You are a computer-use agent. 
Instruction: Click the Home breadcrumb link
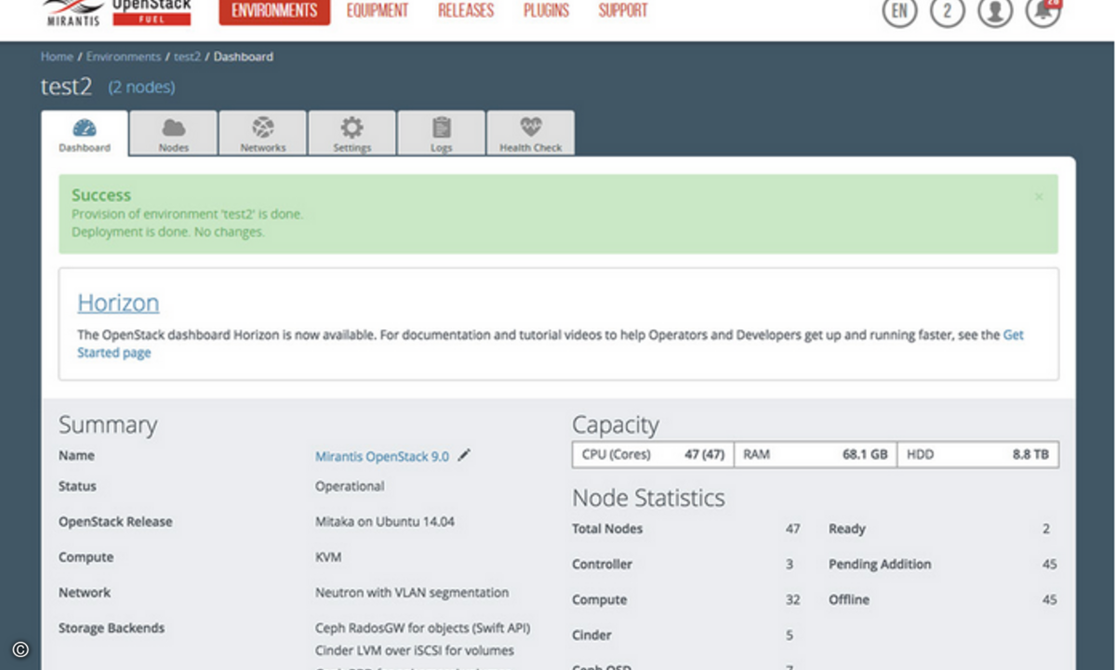point(57,57)
